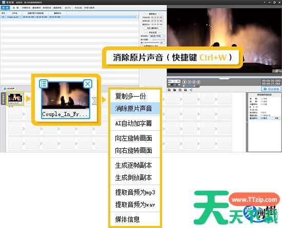Open the 卡拉OK tab

78,8
